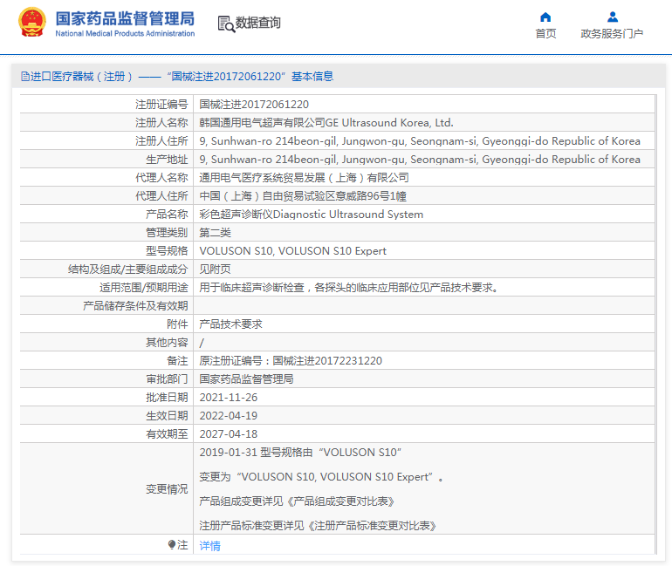Click the 数据查询 magnifier document icon

(x=226, y=24)
